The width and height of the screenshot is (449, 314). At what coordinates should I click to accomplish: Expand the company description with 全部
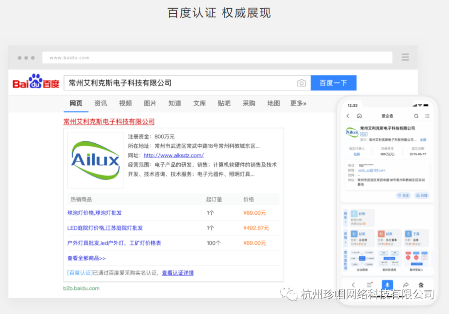coord(423,140)
